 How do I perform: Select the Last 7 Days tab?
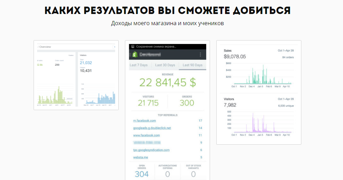pyautogui.click(x=139, y=65)
